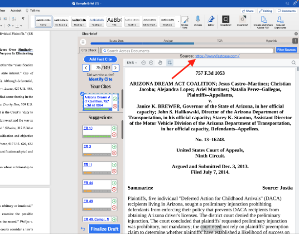Click the zoom out minus icon
The image size is (299, 234).
coord(144,63)
